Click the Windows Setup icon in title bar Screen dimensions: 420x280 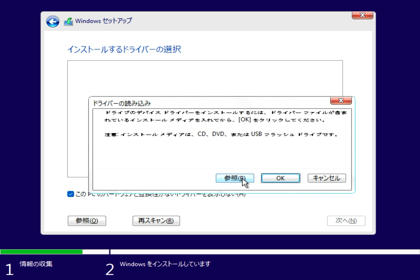(68, 21)
